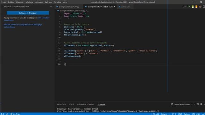Click the smiley face toolbar icon

tap(200, 7)
